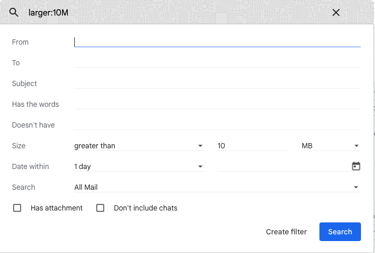The width and height of the screenshot is (375, 253).
Task: Open the greater than size comparison dropdown
Action: click(139, 146)
